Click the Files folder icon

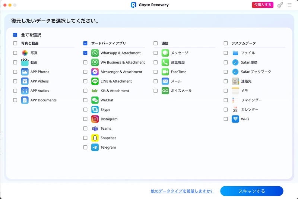pos(235,53)
